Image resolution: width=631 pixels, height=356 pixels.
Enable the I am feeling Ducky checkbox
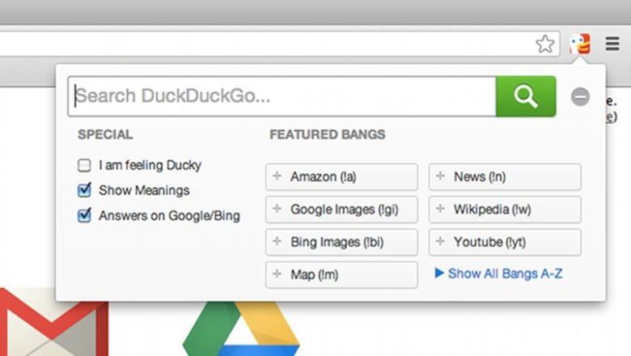point(84,165)
